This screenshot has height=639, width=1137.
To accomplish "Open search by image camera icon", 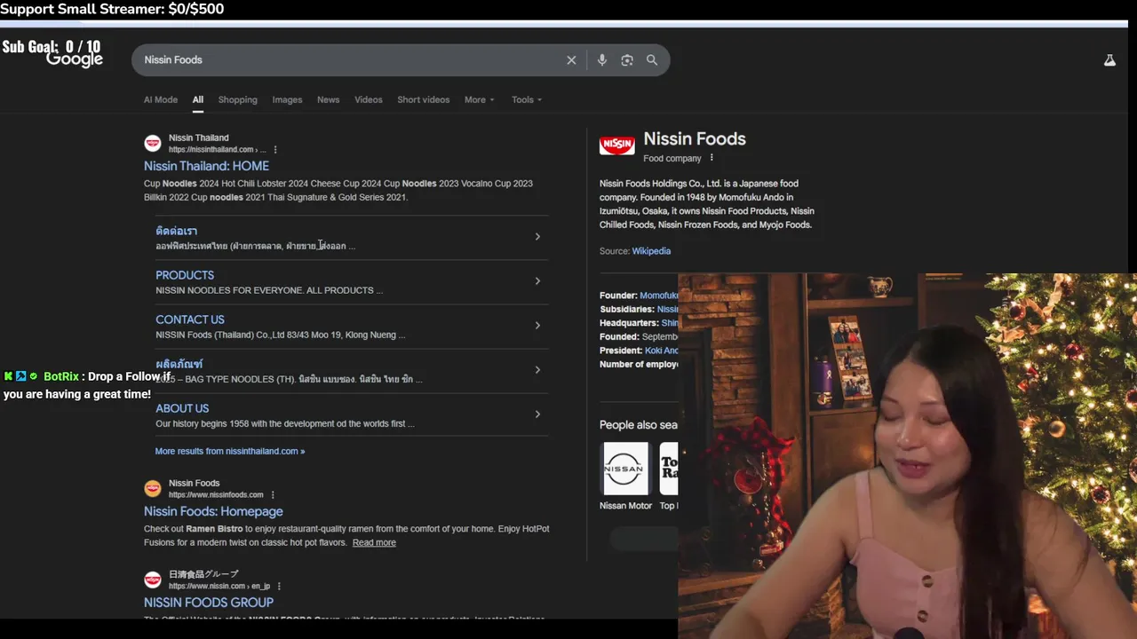I will 627,59.
